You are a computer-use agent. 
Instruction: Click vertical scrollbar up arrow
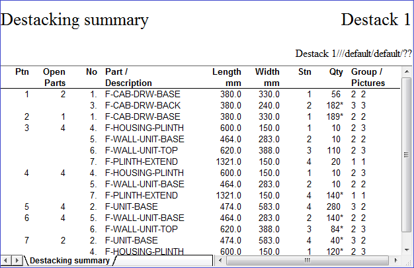click(407, 70)
